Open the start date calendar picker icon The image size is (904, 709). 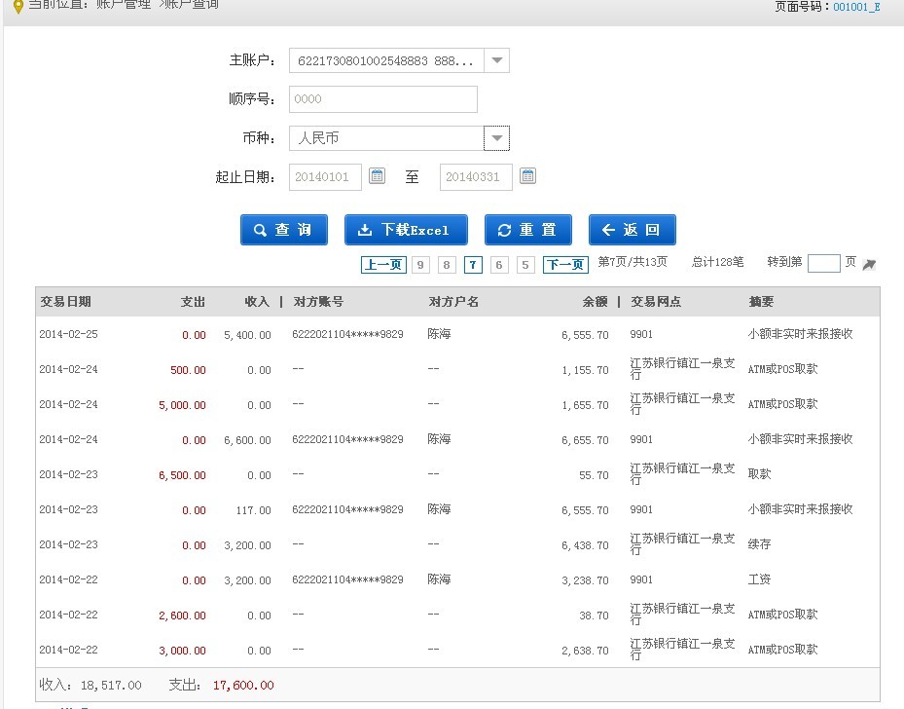point(378,176)
